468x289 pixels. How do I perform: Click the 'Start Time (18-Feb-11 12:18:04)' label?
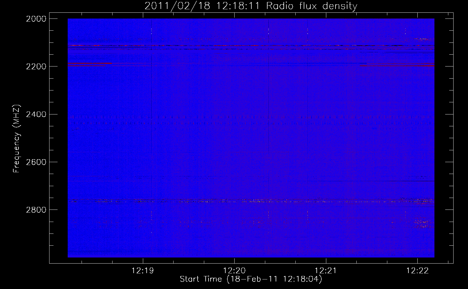tap(251, 279)
